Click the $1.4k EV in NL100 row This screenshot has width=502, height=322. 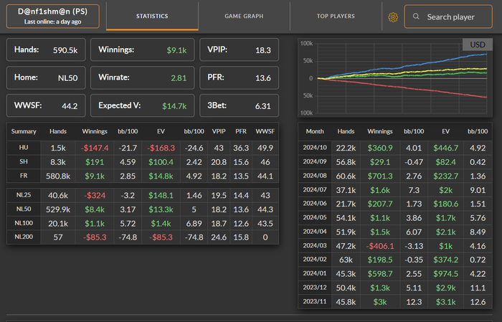pos(161,224)
